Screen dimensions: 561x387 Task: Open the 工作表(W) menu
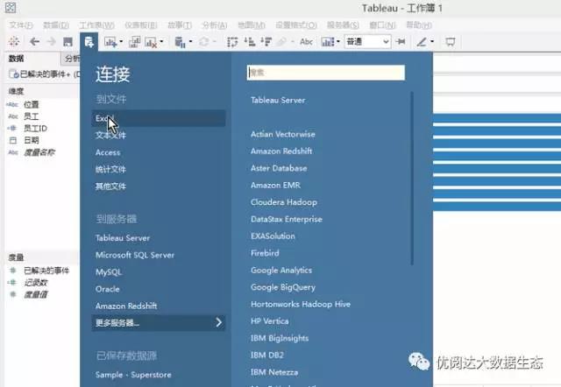pyautogui.click(x=96, y=25)
